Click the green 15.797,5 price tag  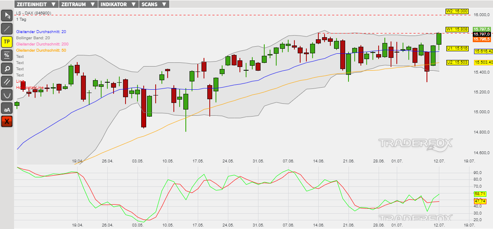(x=482, y=29)
